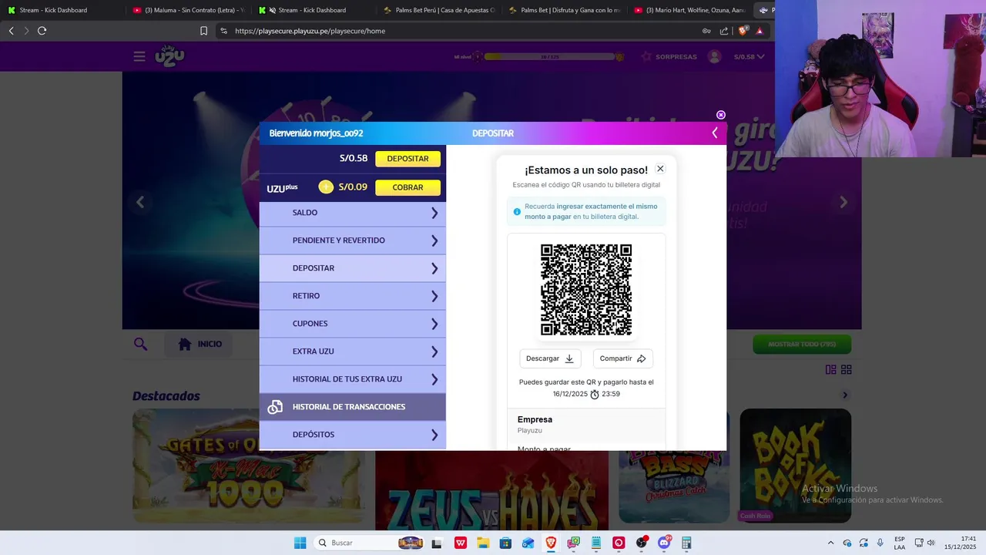Click the UZU plus gold coin icon

click(x=326, y=187)
